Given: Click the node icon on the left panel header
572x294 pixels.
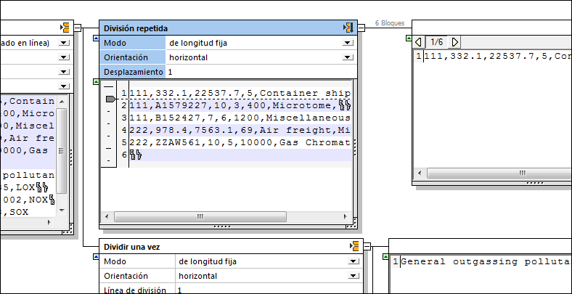Looking at the screenshot, I should [65, 28].
